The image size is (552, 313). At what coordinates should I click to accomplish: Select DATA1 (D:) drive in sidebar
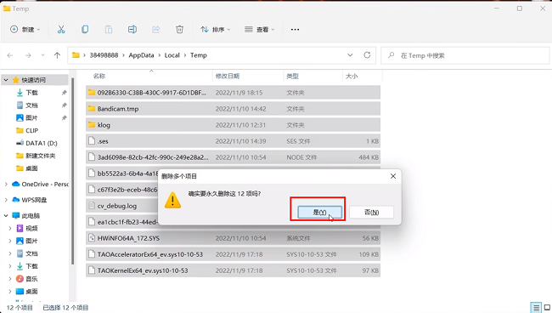pyautogui.click(x=42, y=143)
